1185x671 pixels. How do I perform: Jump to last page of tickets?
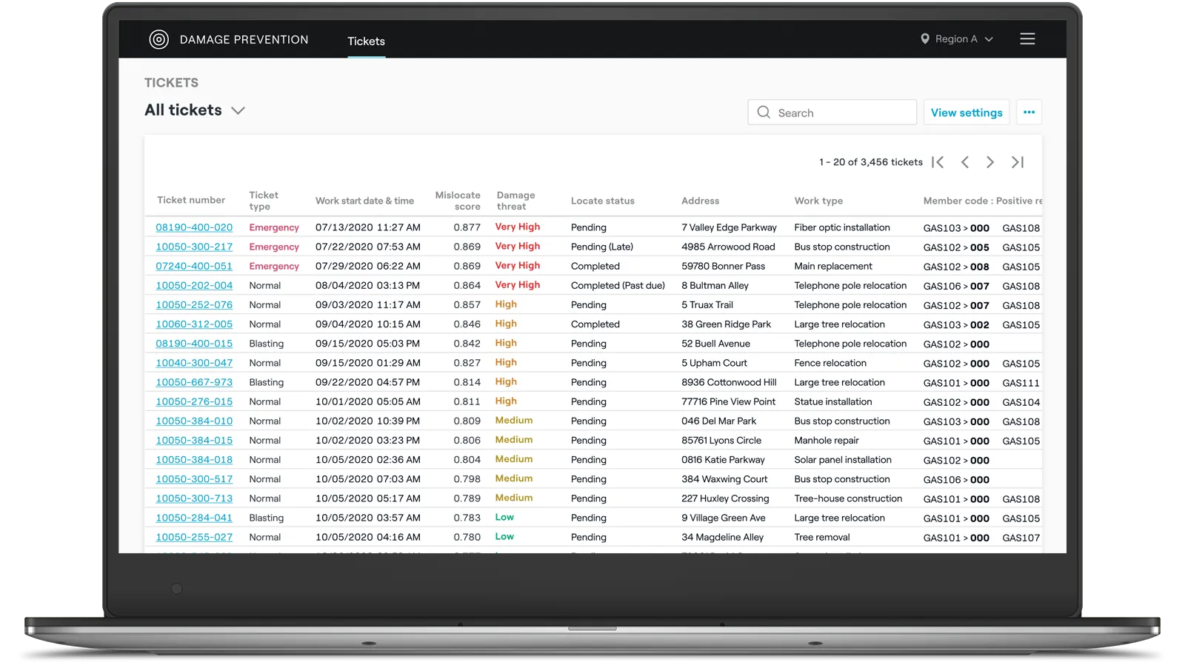pos(1018,162)
